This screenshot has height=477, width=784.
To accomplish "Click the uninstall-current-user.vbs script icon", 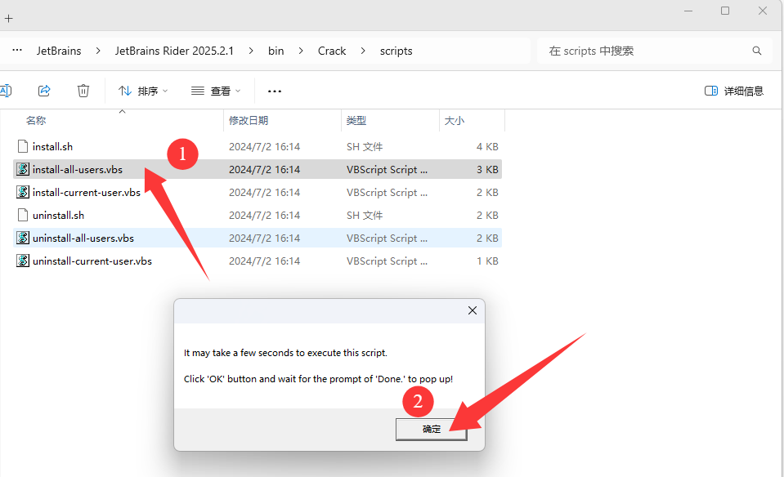I will (x=23, y=261).
